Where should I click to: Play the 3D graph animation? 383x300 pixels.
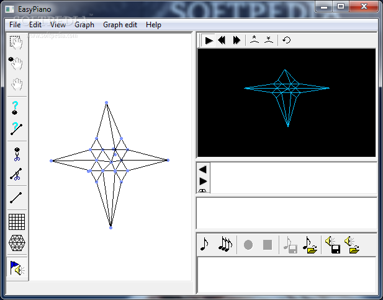click(x=209, y=40)
